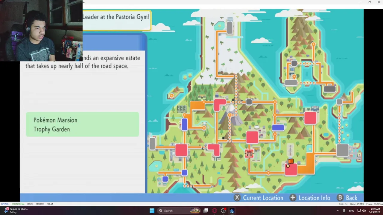Open the weather widget on taskbar
The height and width of the screenshot is (215, 383).
pos(16,211)
